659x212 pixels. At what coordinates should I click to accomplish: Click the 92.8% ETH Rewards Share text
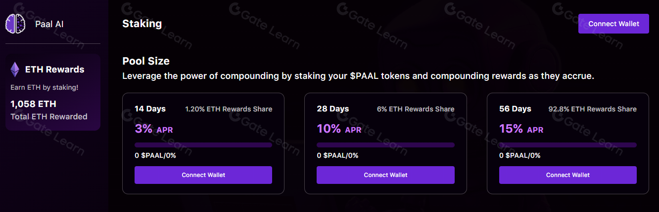pyautogui.click(x=592, y=109)
